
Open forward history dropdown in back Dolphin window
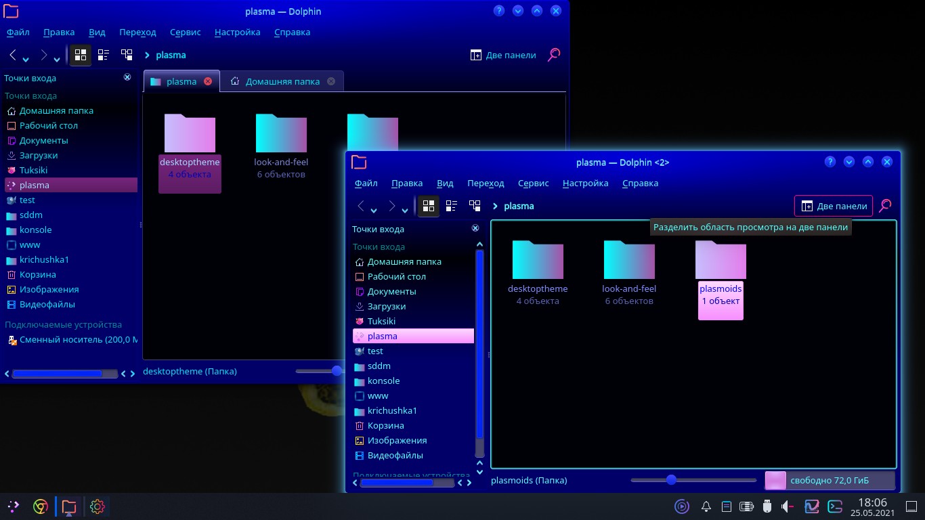coord(57,60)
